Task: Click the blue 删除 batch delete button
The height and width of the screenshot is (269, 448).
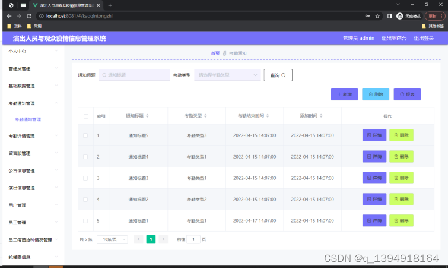Action: tap(376, 94)
